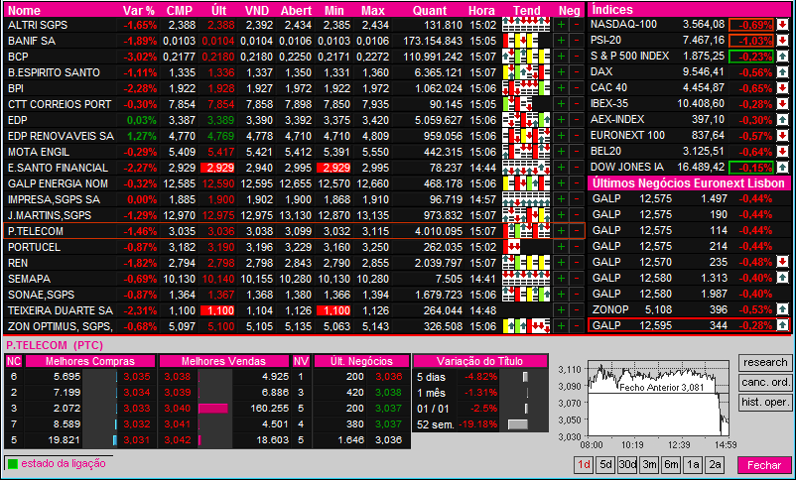Click the plus buy icon for EDP RENOVAVEIS SA

click(561, 136)
